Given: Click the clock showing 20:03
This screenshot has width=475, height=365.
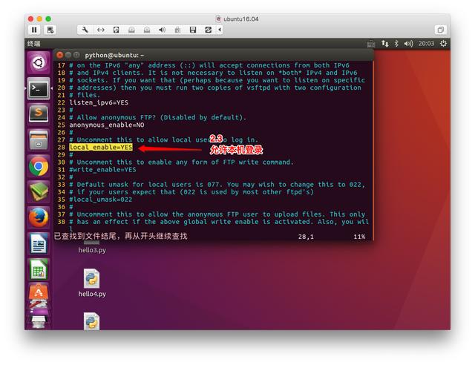Looking at the screenshot, I should (426, 44).
